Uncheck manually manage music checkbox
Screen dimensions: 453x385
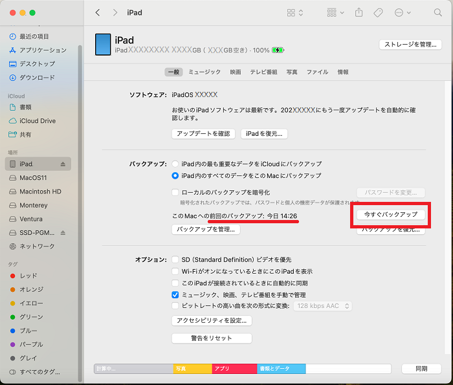pyautogui.click(x=175, y=295)
